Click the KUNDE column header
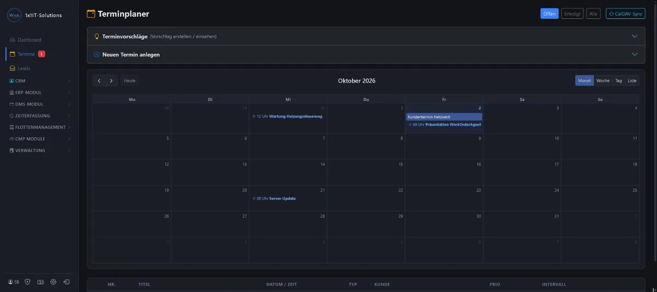Screen dimensions: 657x292 (x=382, y=285)
